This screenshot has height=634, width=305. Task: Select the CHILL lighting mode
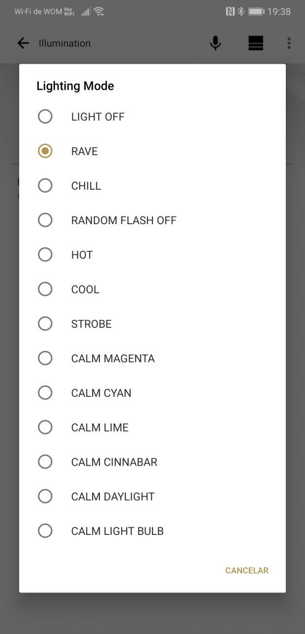(x=152, y=186)
